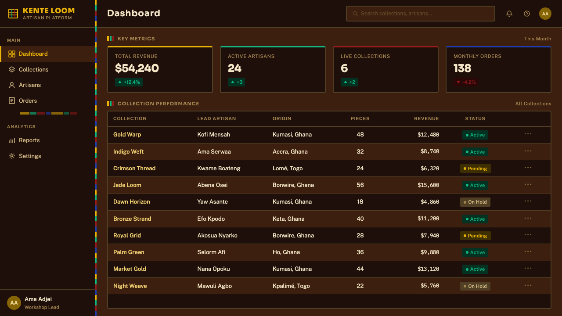This screenshot has width=562, height=316.
Task: Open the Crimson Thread collection link
Action: [x=134, y=168]
